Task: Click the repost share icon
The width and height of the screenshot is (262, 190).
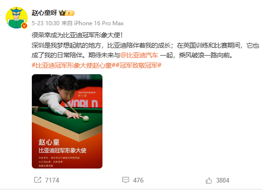Action: pos(37,180)
